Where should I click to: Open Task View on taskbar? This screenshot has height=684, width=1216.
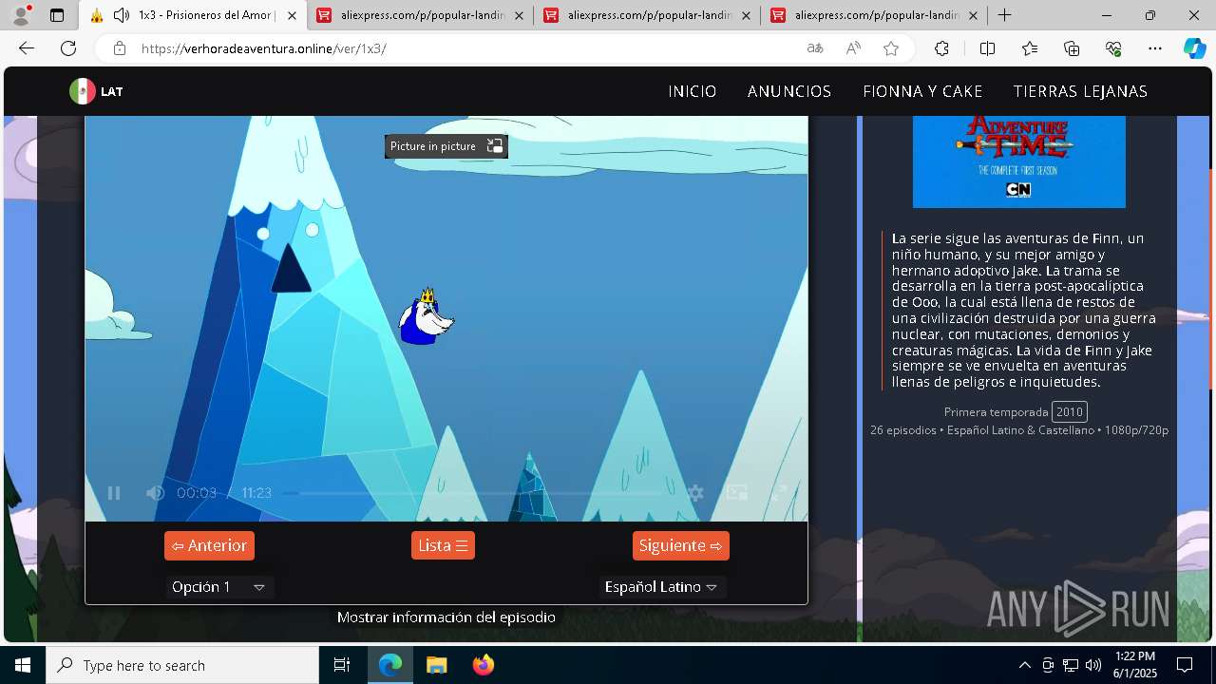point(342,665)
